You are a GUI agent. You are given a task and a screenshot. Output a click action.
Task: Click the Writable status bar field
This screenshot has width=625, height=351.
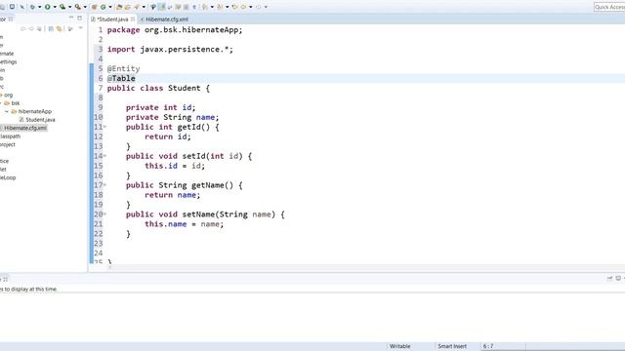click(x=399, y=346)
